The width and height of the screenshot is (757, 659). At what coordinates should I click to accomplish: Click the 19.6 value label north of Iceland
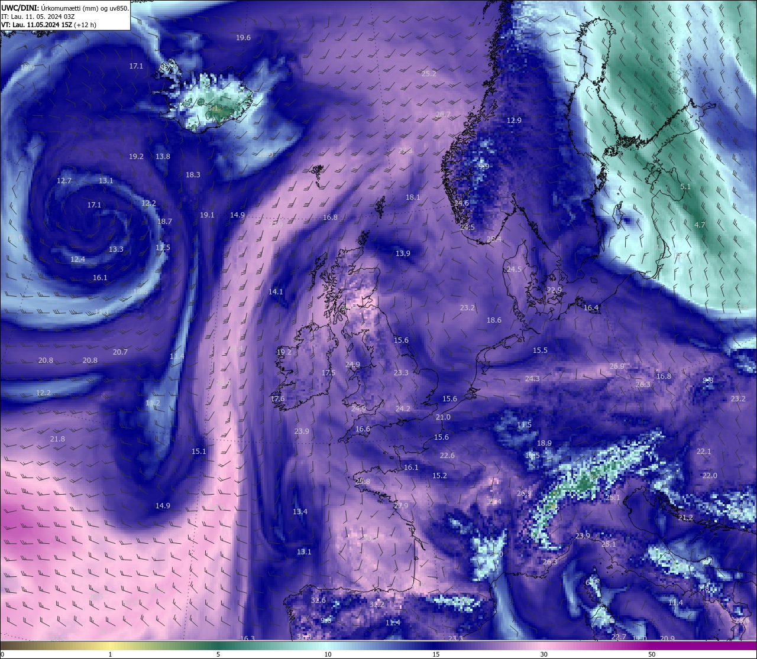pyautogui.click(x=243, y=38)
